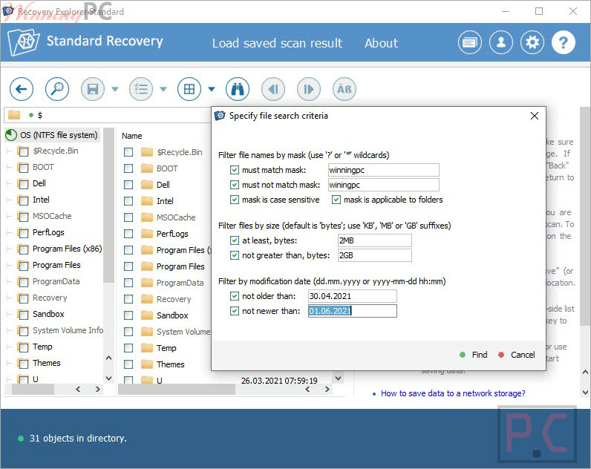Click the tree panel scroll down arrow
This screenshot has width=591, height=469.
[x=108, y=378]
